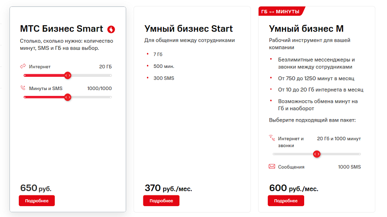Click the 1000 SMS value in Сообщения row
Screen dimensions: 387x217
349,167
